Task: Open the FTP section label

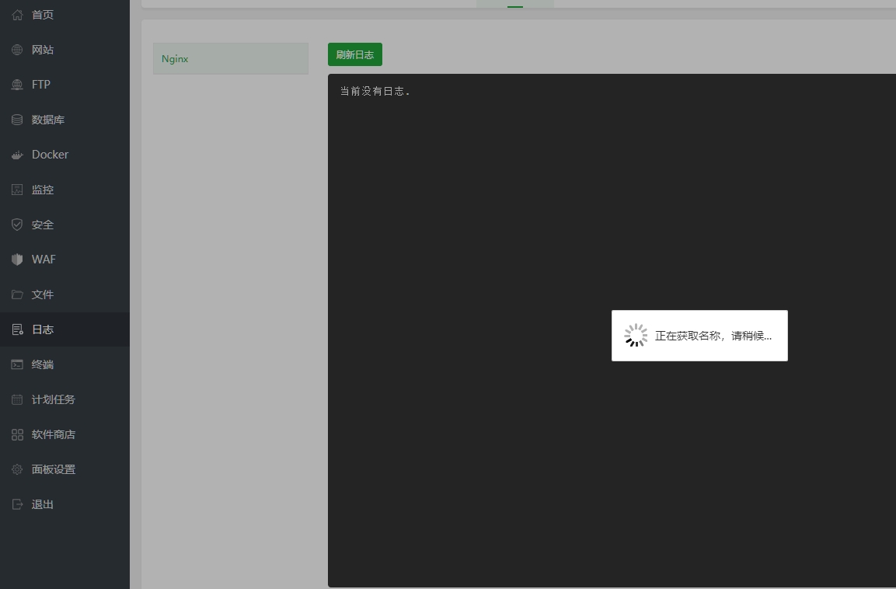Action: coord(41,85)
